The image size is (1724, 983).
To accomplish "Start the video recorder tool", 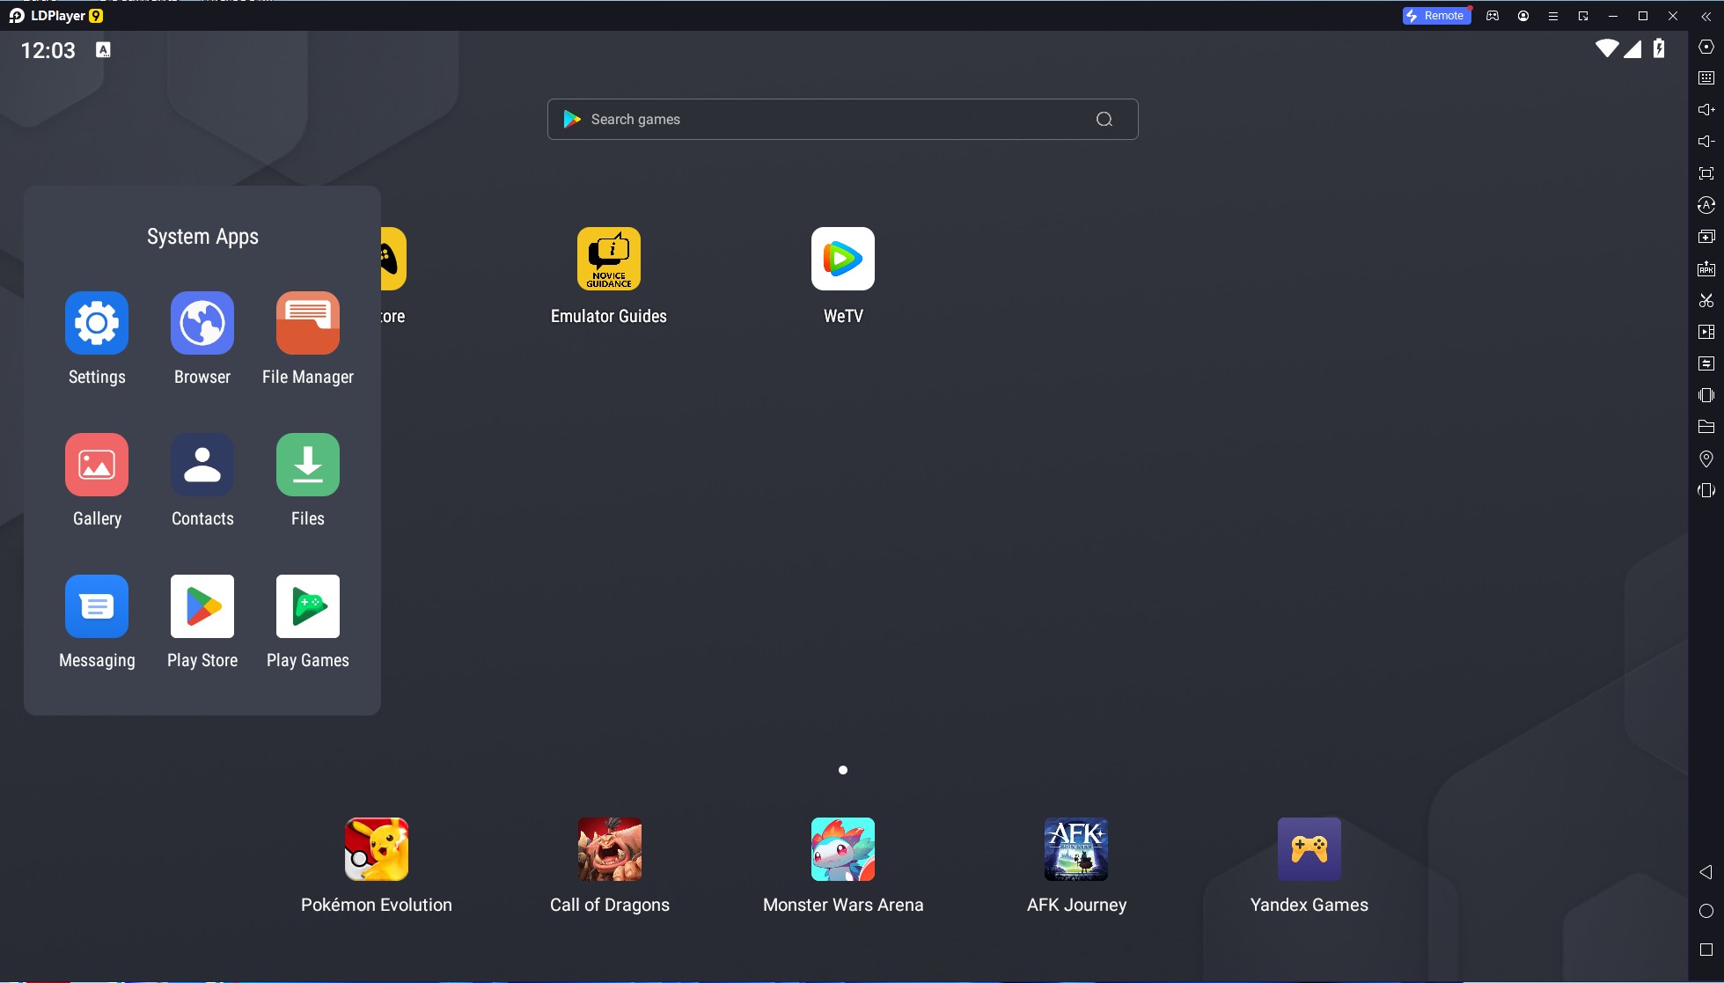I will click(x=1706, y=332).
